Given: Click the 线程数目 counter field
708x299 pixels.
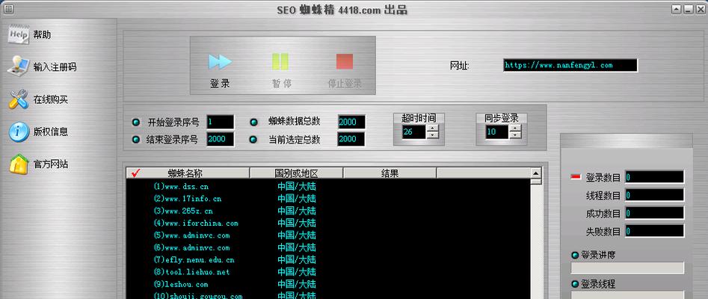Looking at the screenshot, I should (x=654, y=195).
